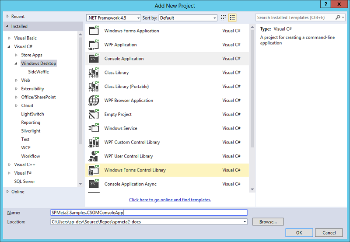This screenshot has width=350, height=242.
Task: Expand the Visual C++ node
Action: [x=9, y=165]
